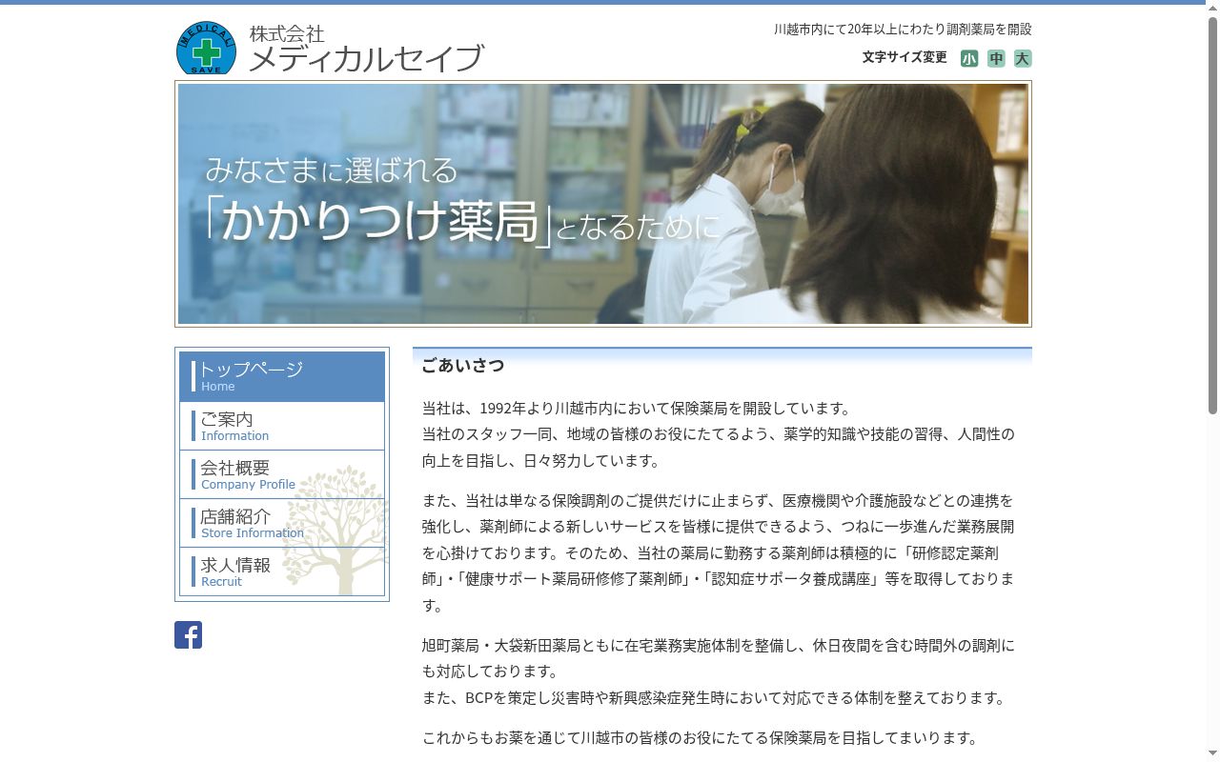Click the 文字サイズ変更 label
Viewport: 1220px width, 762px height.
[905, 57]
